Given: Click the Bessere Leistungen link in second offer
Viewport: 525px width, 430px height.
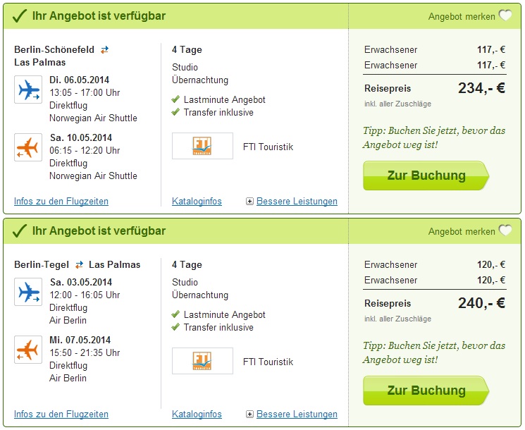Looking at the screenshot, I should (297, 414).
